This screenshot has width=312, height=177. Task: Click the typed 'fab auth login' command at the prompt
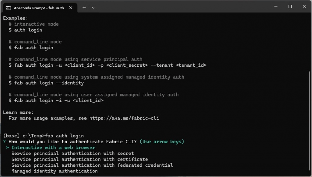click(65, 136)
